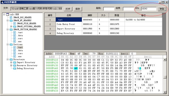Collapse the calc.EXE root node
Image resolution: width=169 pixels, height=96 pixels.
(4, 15)
